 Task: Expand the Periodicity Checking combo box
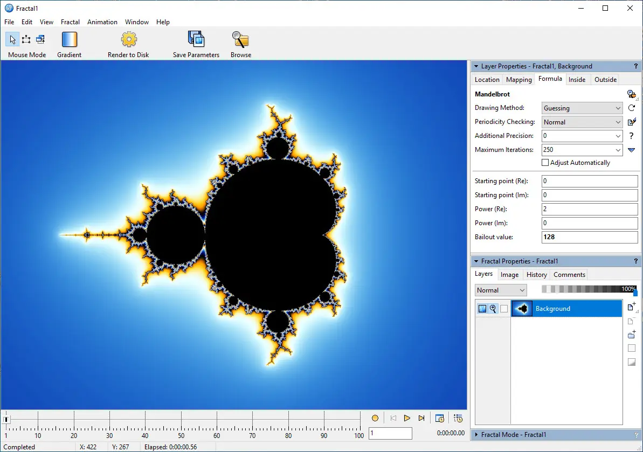coord(583,122)
